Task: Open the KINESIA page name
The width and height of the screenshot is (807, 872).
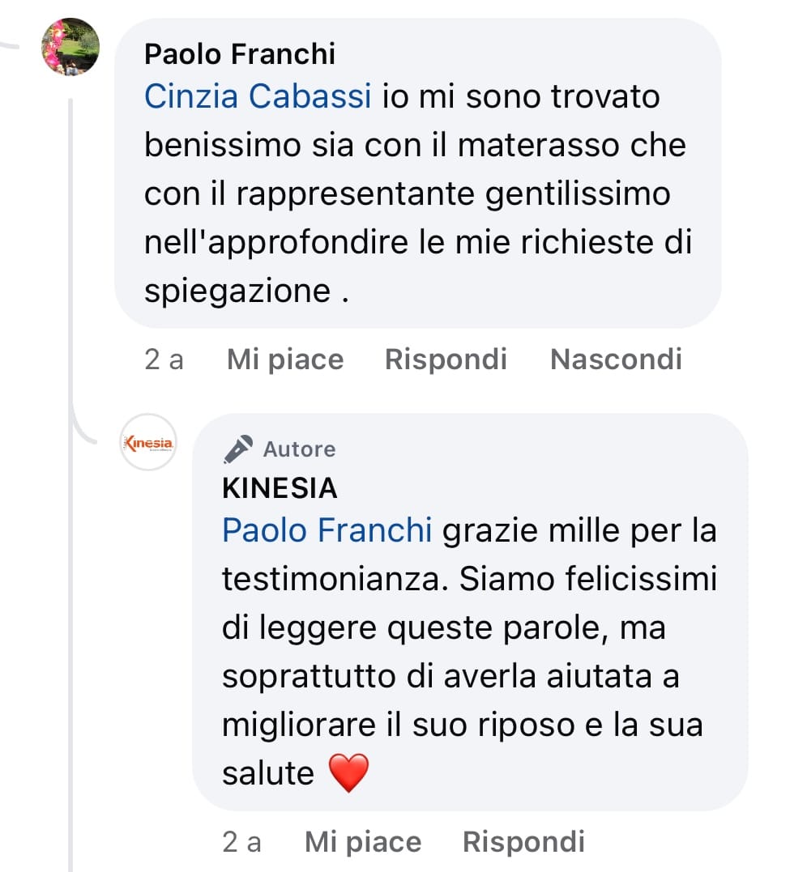Action: (279, 488)
